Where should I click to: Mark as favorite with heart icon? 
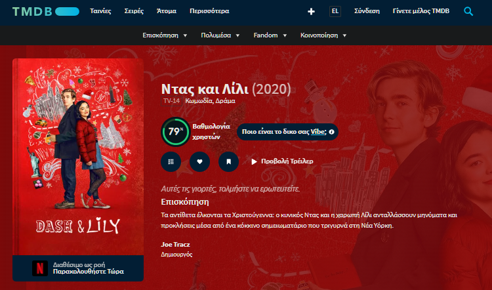coord(199,161)
